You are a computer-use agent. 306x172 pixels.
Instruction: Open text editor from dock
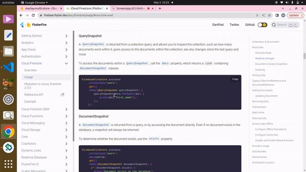point(9,35)
